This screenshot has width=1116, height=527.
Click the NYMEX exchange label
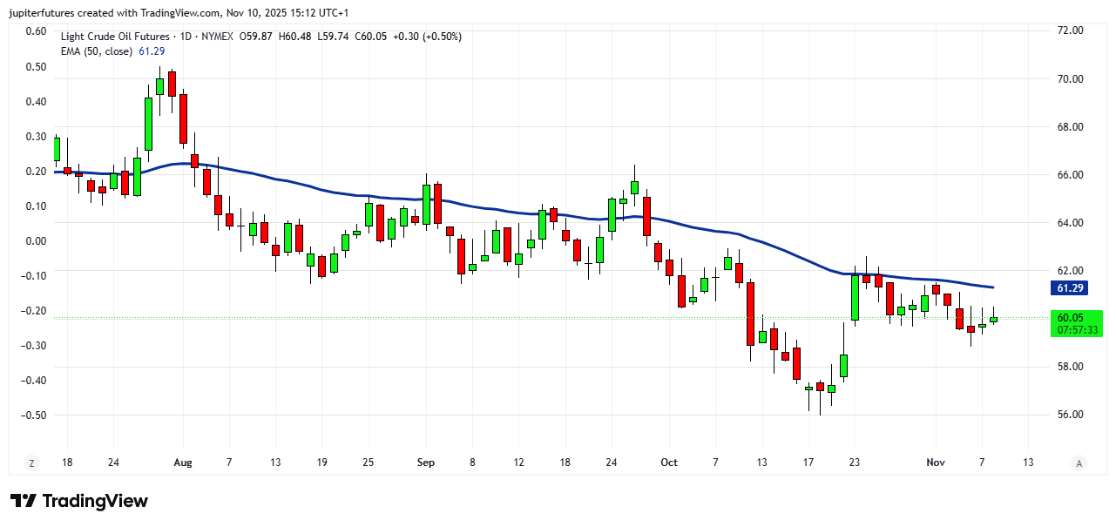218,37
